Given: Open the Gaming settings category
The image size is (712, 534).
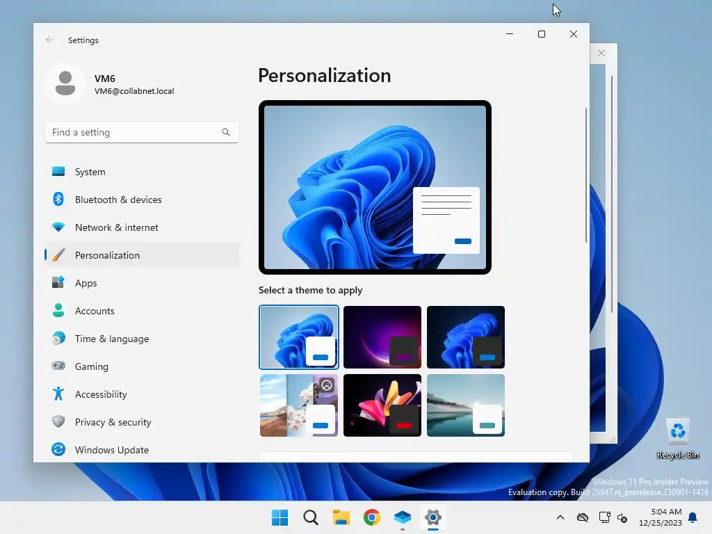Looking at the screenshot, I should point(142,366).
